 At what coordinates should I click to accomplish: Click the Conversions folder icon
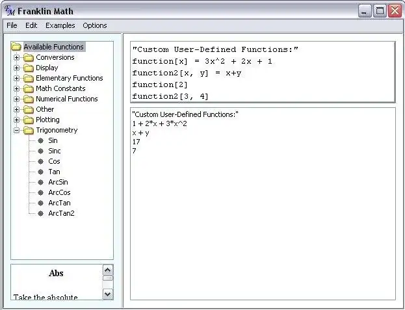point(29,58)
